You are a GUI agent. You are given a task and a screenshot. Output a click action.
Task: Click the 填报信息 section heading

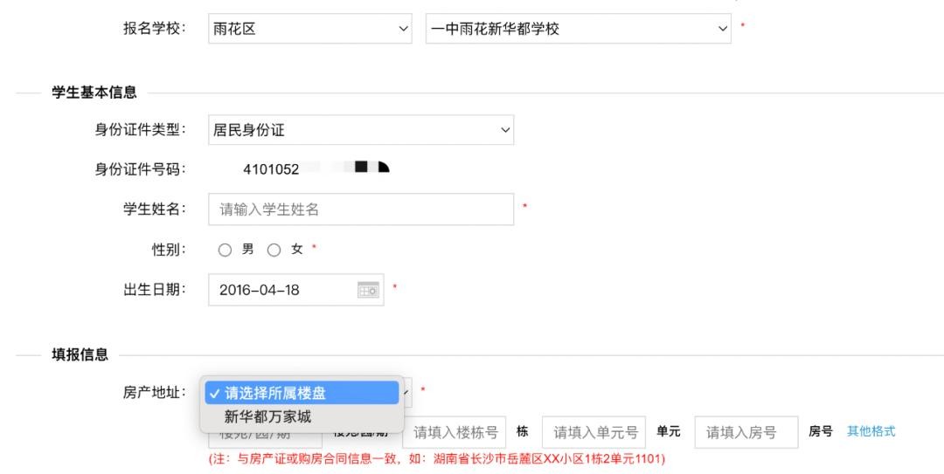tap(80, 354)
